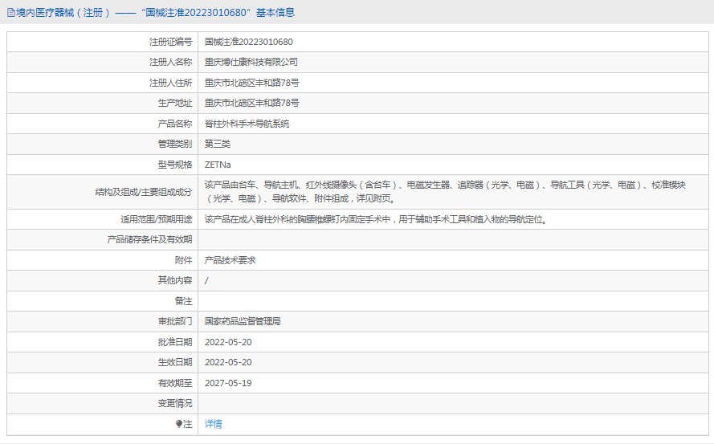Click the product name 脊柱外科手术导航系统
714x444 pixels.
point(247,124)
